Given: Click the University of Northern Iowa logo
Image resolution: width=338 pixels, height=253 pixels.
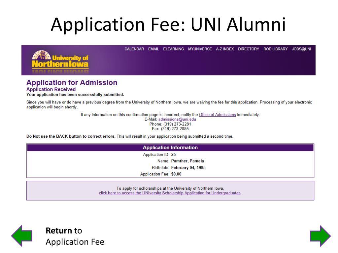Looking at the screenshot, I should tap(60, 62).
